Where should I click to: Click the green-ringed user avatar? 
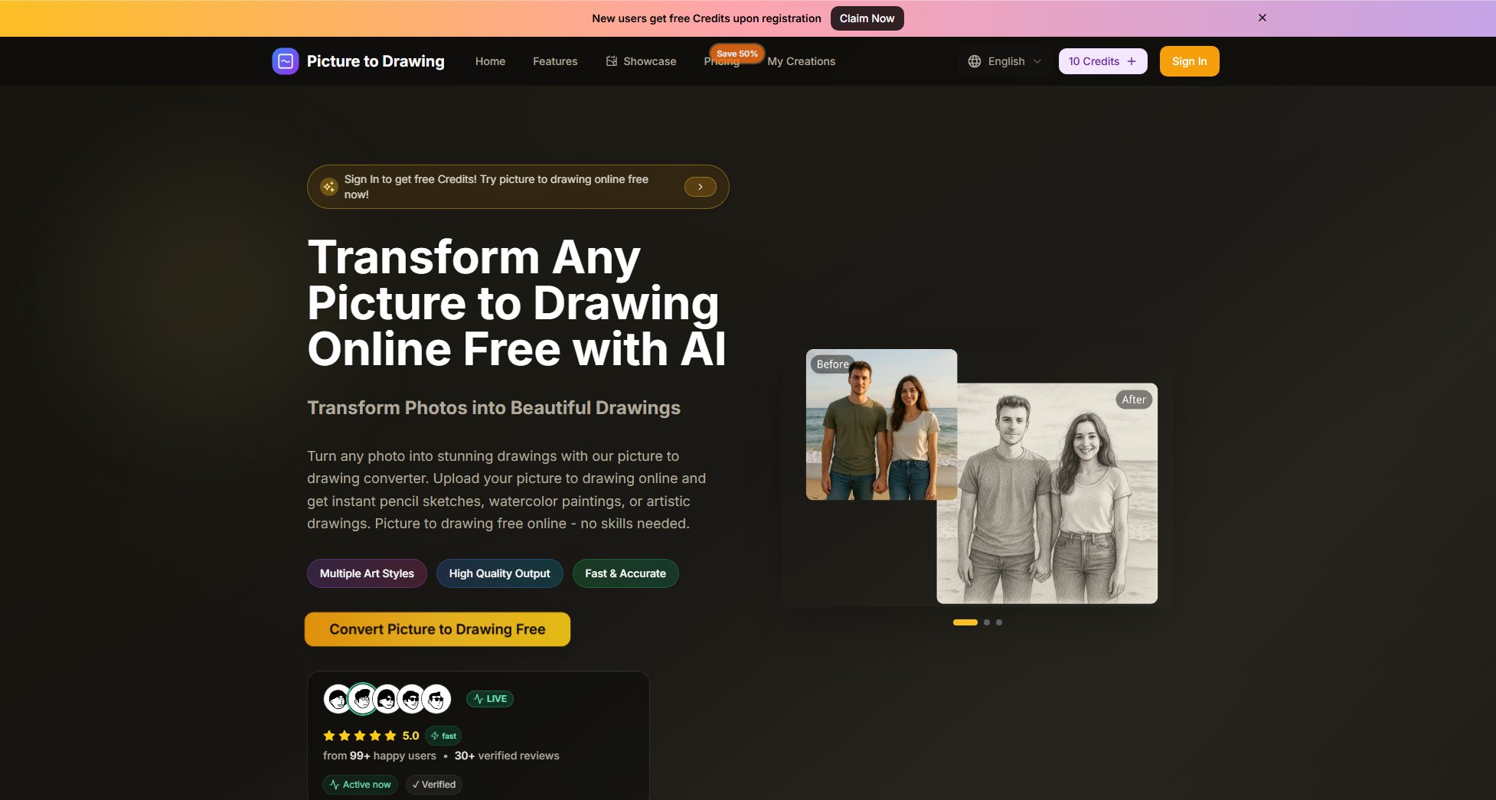(362, 699)
